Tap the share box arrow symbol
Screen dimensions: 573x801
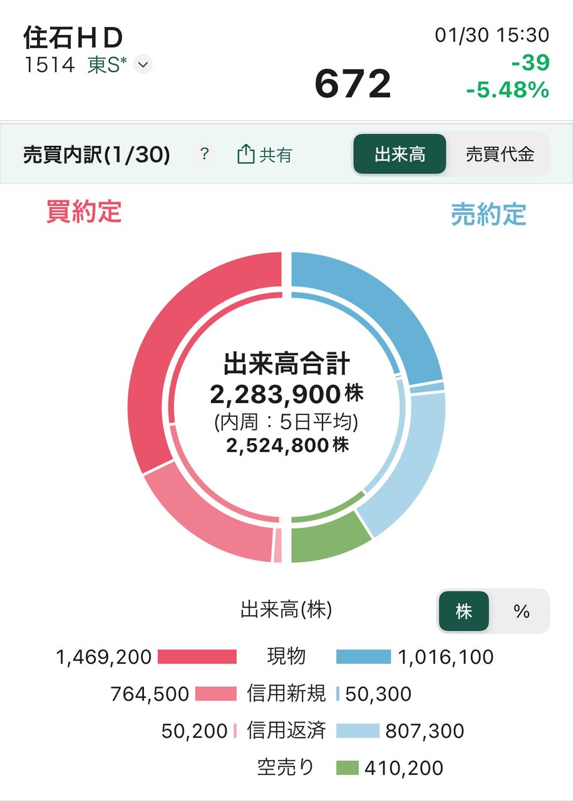click(247, 154)
